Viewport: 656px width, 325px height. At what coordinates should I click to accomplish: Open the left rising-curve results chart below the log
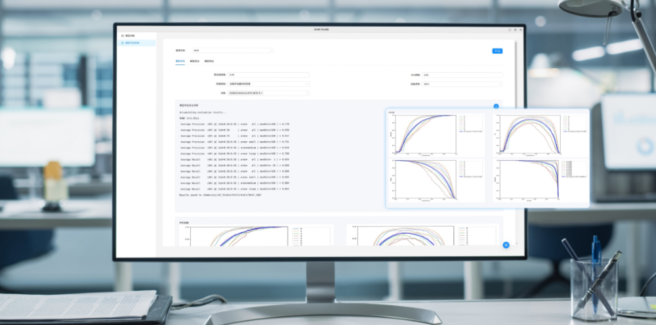[x=256, y=235]
